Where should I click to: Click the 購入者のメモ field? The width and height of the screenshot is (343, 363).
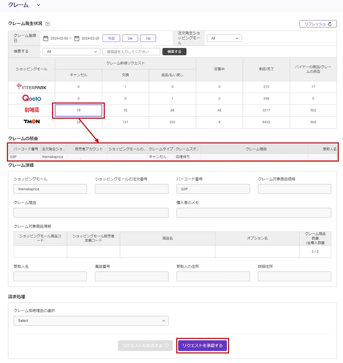click(x=254, y=213)
